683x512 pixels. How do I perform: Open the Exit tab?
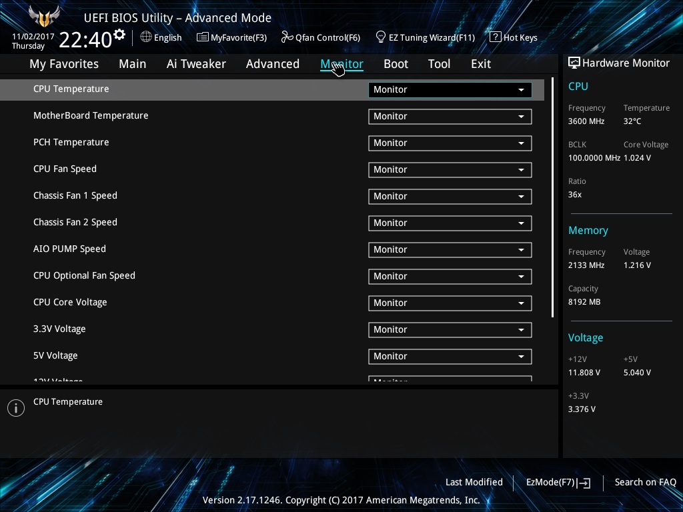tap(481, 63)
